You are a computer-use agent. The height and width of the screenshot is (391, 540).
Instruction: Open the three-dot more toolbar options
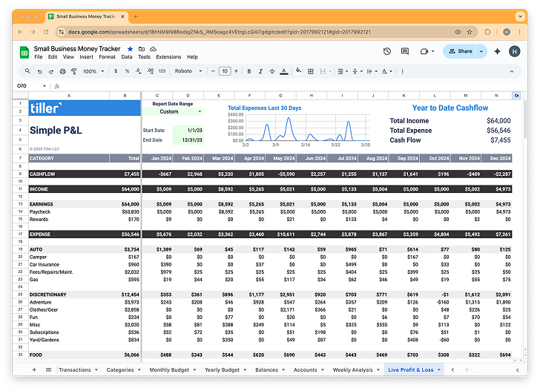pos(402,71)
